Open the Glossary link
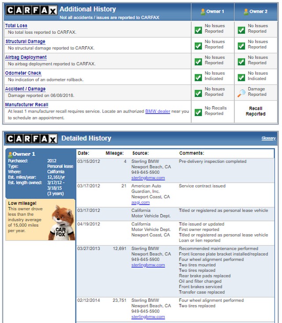This screenshot has height=323, width=282. (268, 138)
